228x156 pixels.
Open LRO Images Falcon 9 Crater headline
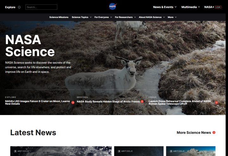(x=37, y=102)
